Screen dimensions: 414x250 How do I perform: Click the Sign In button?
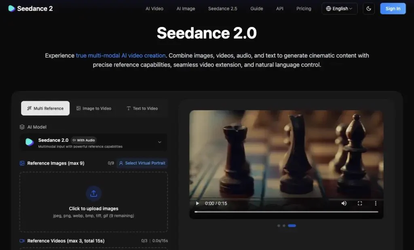tap(393, 9)
